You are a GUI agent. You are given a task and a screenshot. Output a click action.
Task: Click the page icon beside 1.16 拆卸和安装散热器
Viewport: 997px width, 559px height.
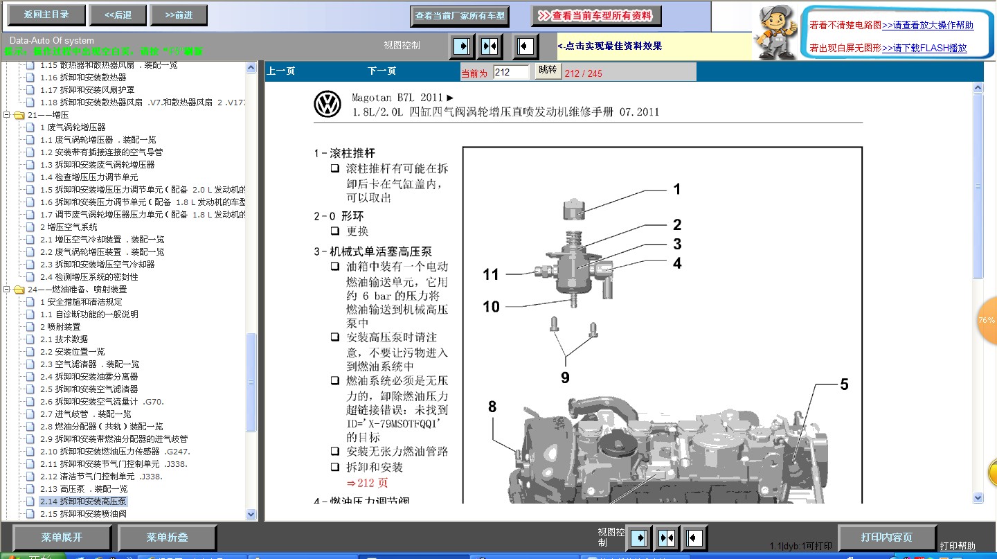(x=30, y=78)
